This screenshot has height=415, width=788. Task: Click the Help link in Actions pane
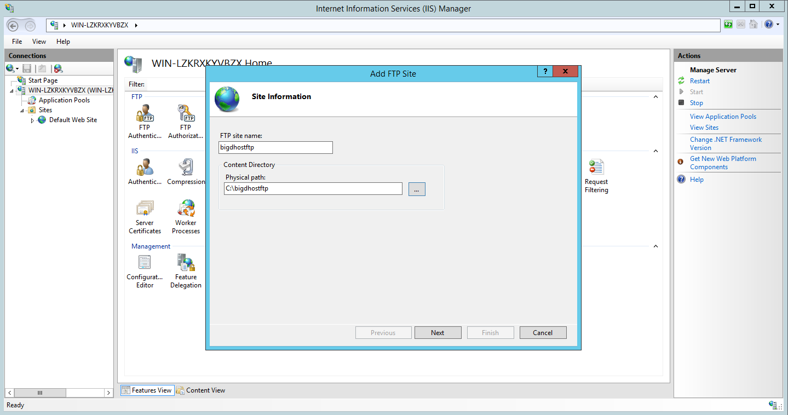click(697, 180)
